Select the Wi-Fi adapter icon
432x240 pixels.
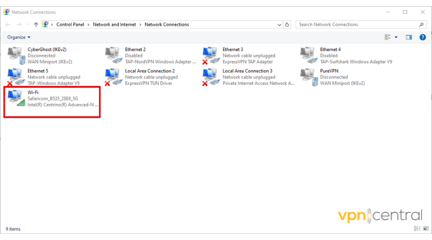coord(16,98)
